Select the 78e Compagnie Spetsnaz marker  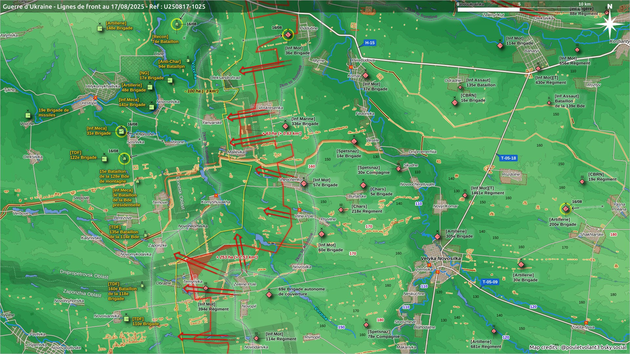pos(366,325)
